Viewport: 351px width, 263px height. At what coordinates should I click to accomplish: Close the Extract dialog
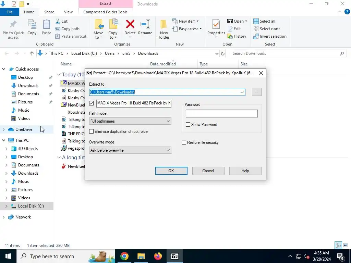coord(261,73)
